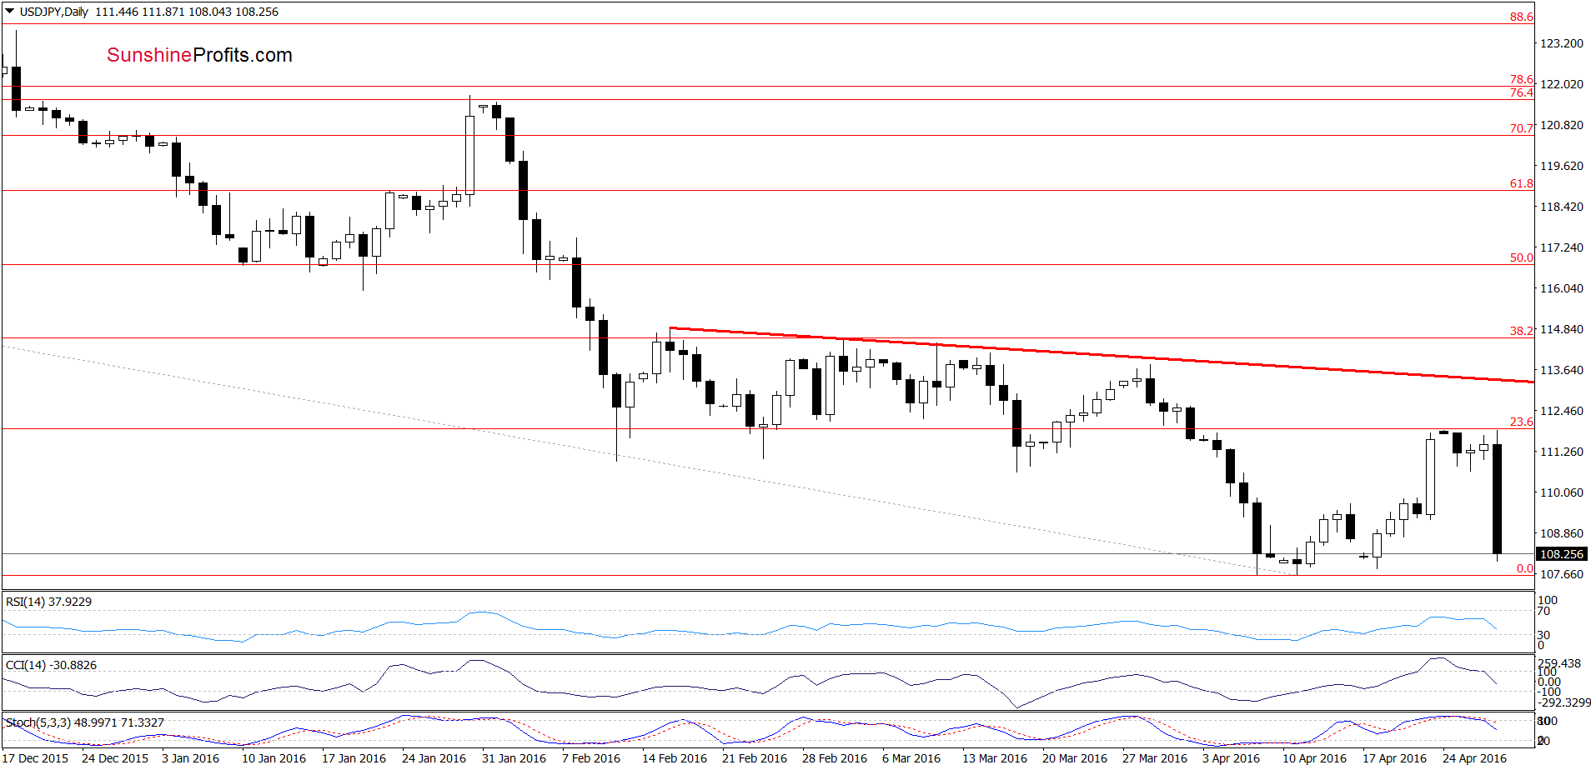Click the thick red descending trendline
1591x770 pixels.
[1101, 355]
